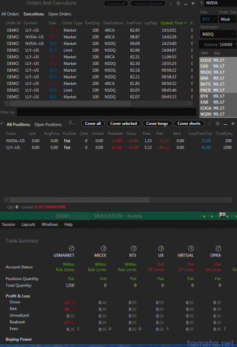Sort by the Symbol column header

coord(31,23)
